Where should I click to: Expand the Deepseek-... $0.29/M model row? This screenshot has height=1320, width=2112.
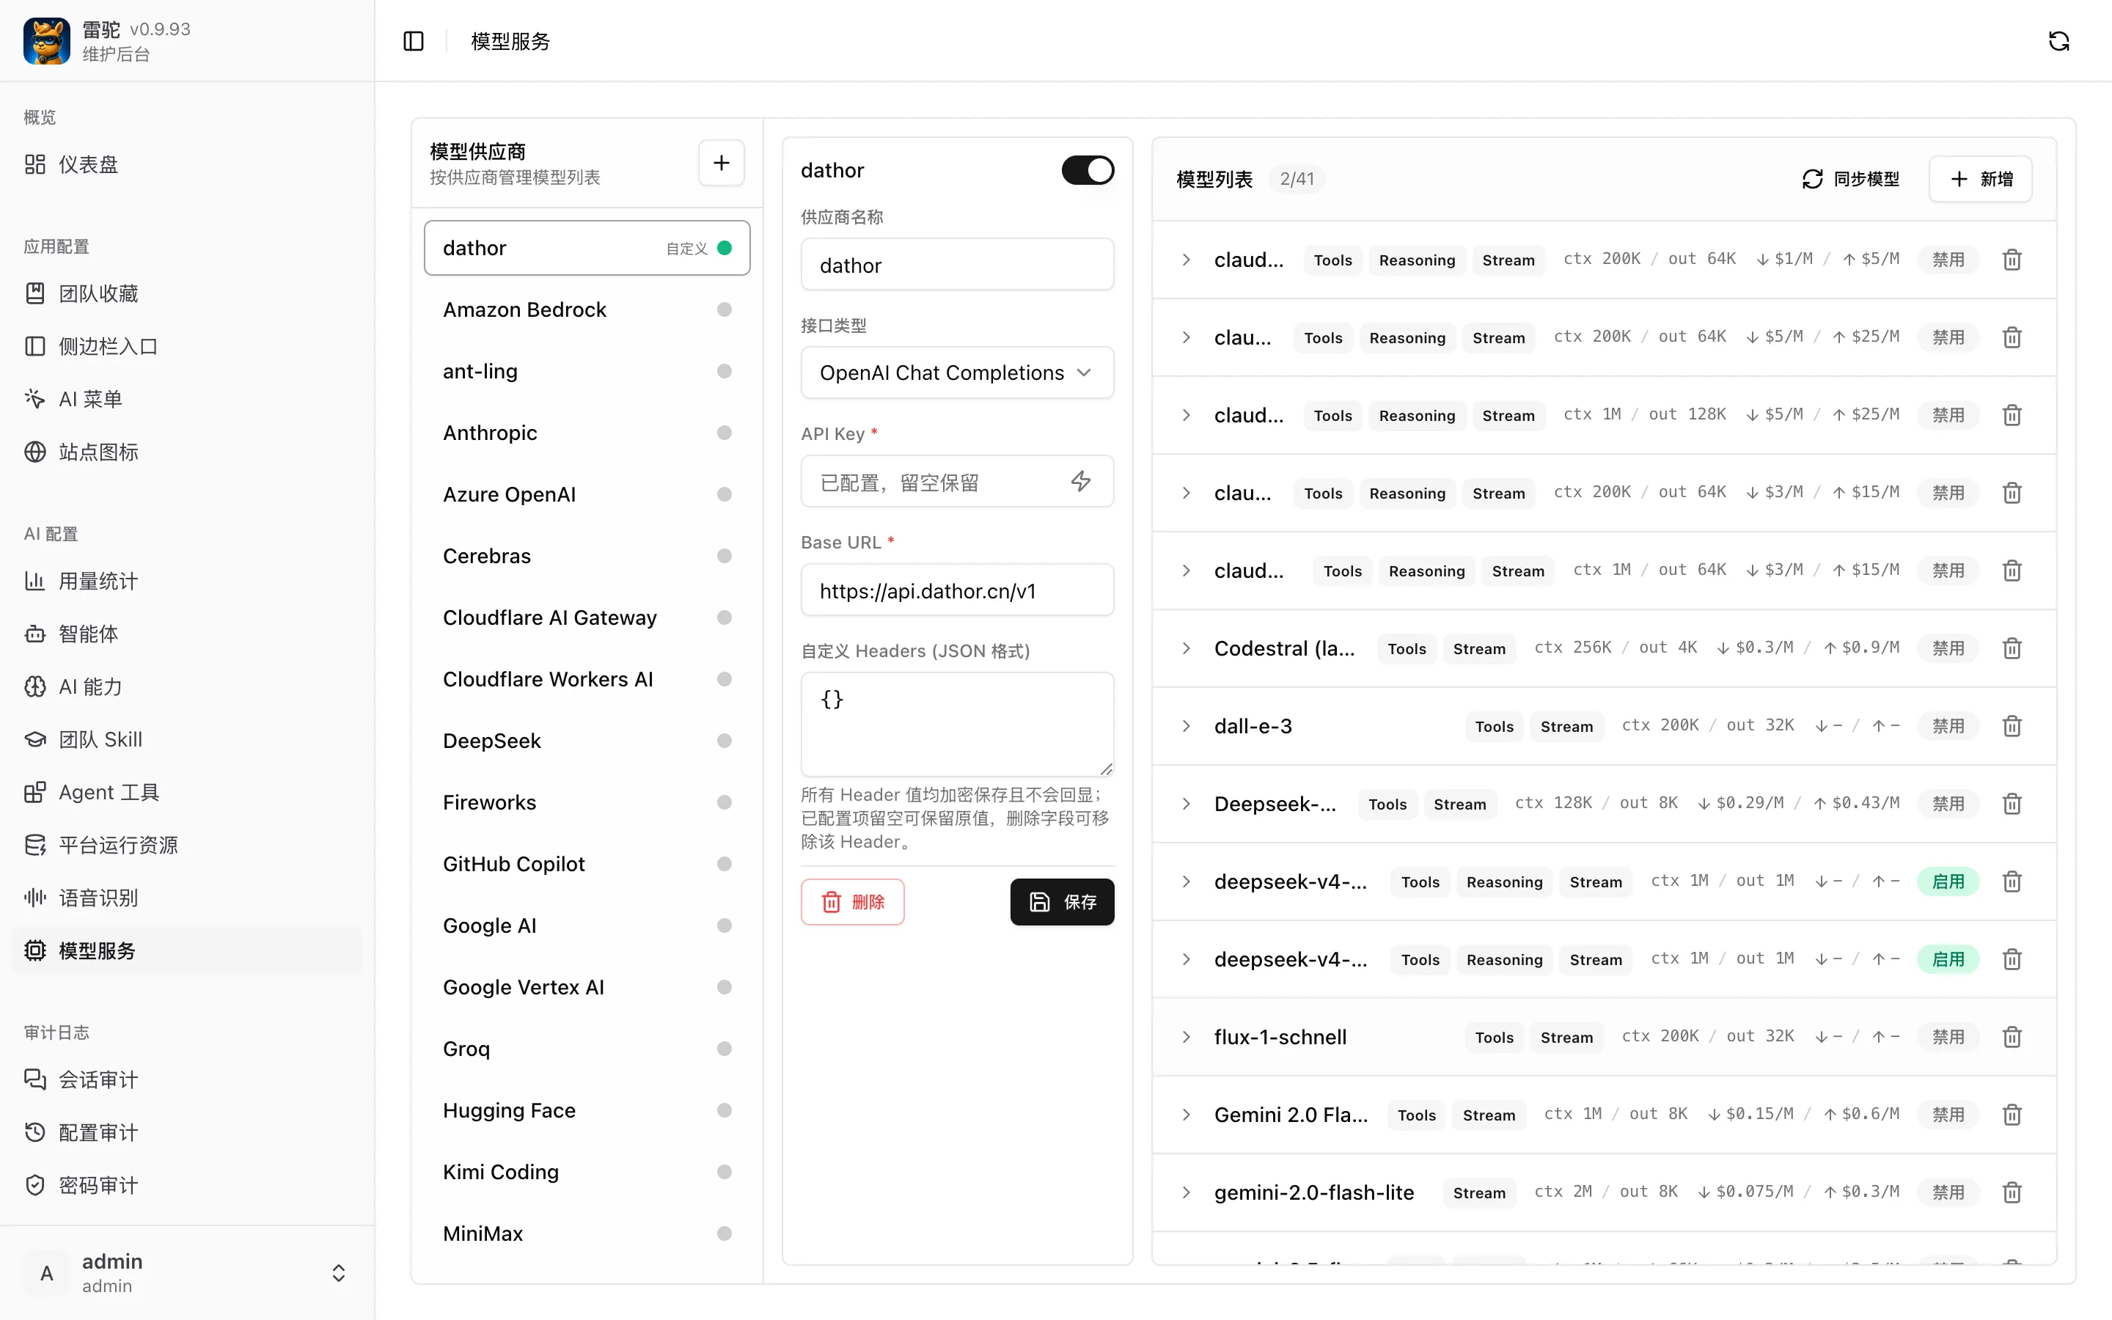[1186, 804]
